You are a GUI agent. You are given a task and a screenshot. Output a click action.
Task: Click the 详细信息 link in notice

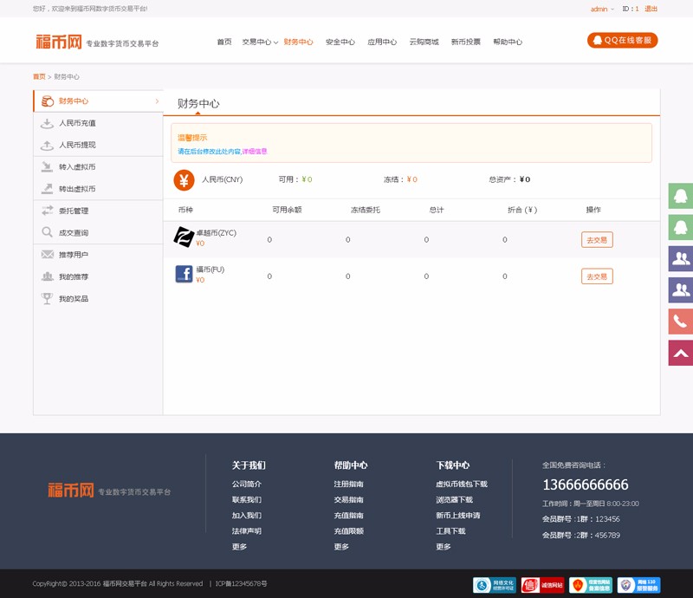tap(255, 151)
